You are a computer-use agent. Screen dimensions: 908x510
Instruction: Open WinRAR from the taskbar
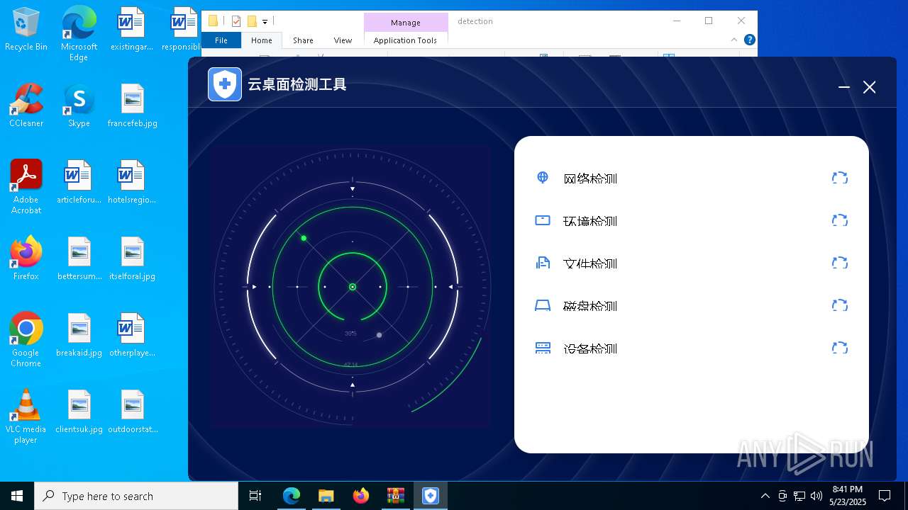[x=395, y=496]
